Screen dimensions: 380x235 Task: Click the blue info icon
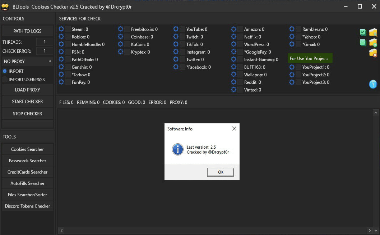(373, 85)
